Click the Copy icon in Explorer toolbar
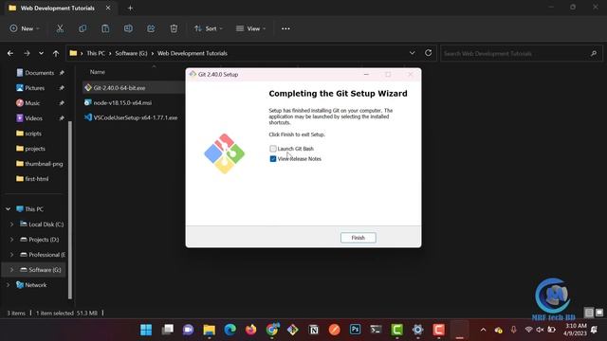The image size is (607, 341). [83, 28]
